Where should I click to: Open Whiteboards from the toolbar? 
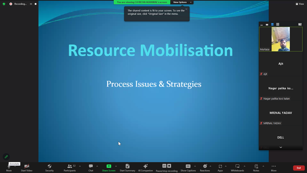(237, 166)
